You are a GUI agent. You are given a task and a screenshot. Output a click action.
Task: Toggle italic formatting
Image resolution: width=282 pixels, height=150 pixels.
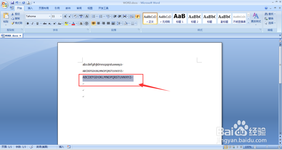[32, 24]
